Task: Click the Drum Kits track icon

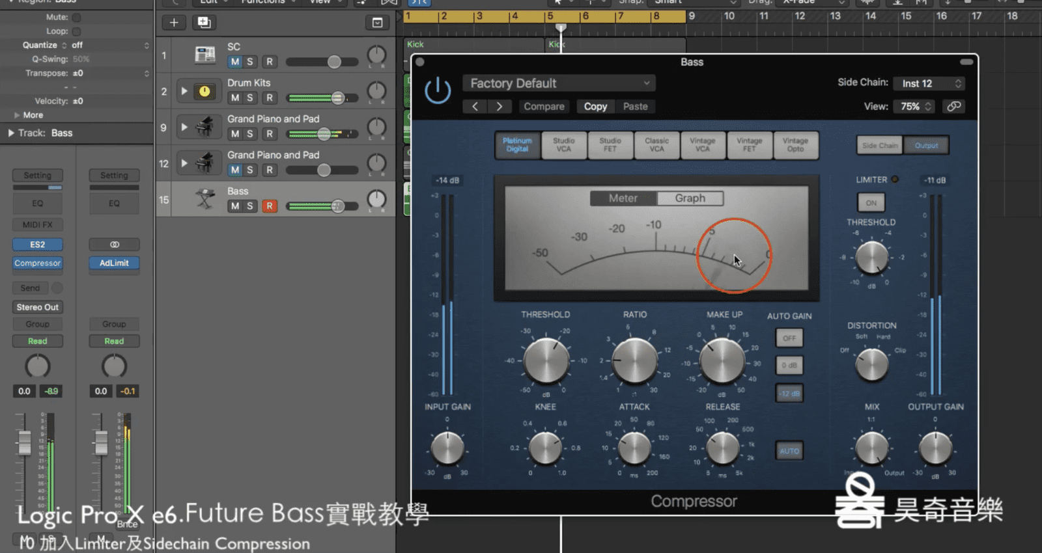Action: pos(205,91)
